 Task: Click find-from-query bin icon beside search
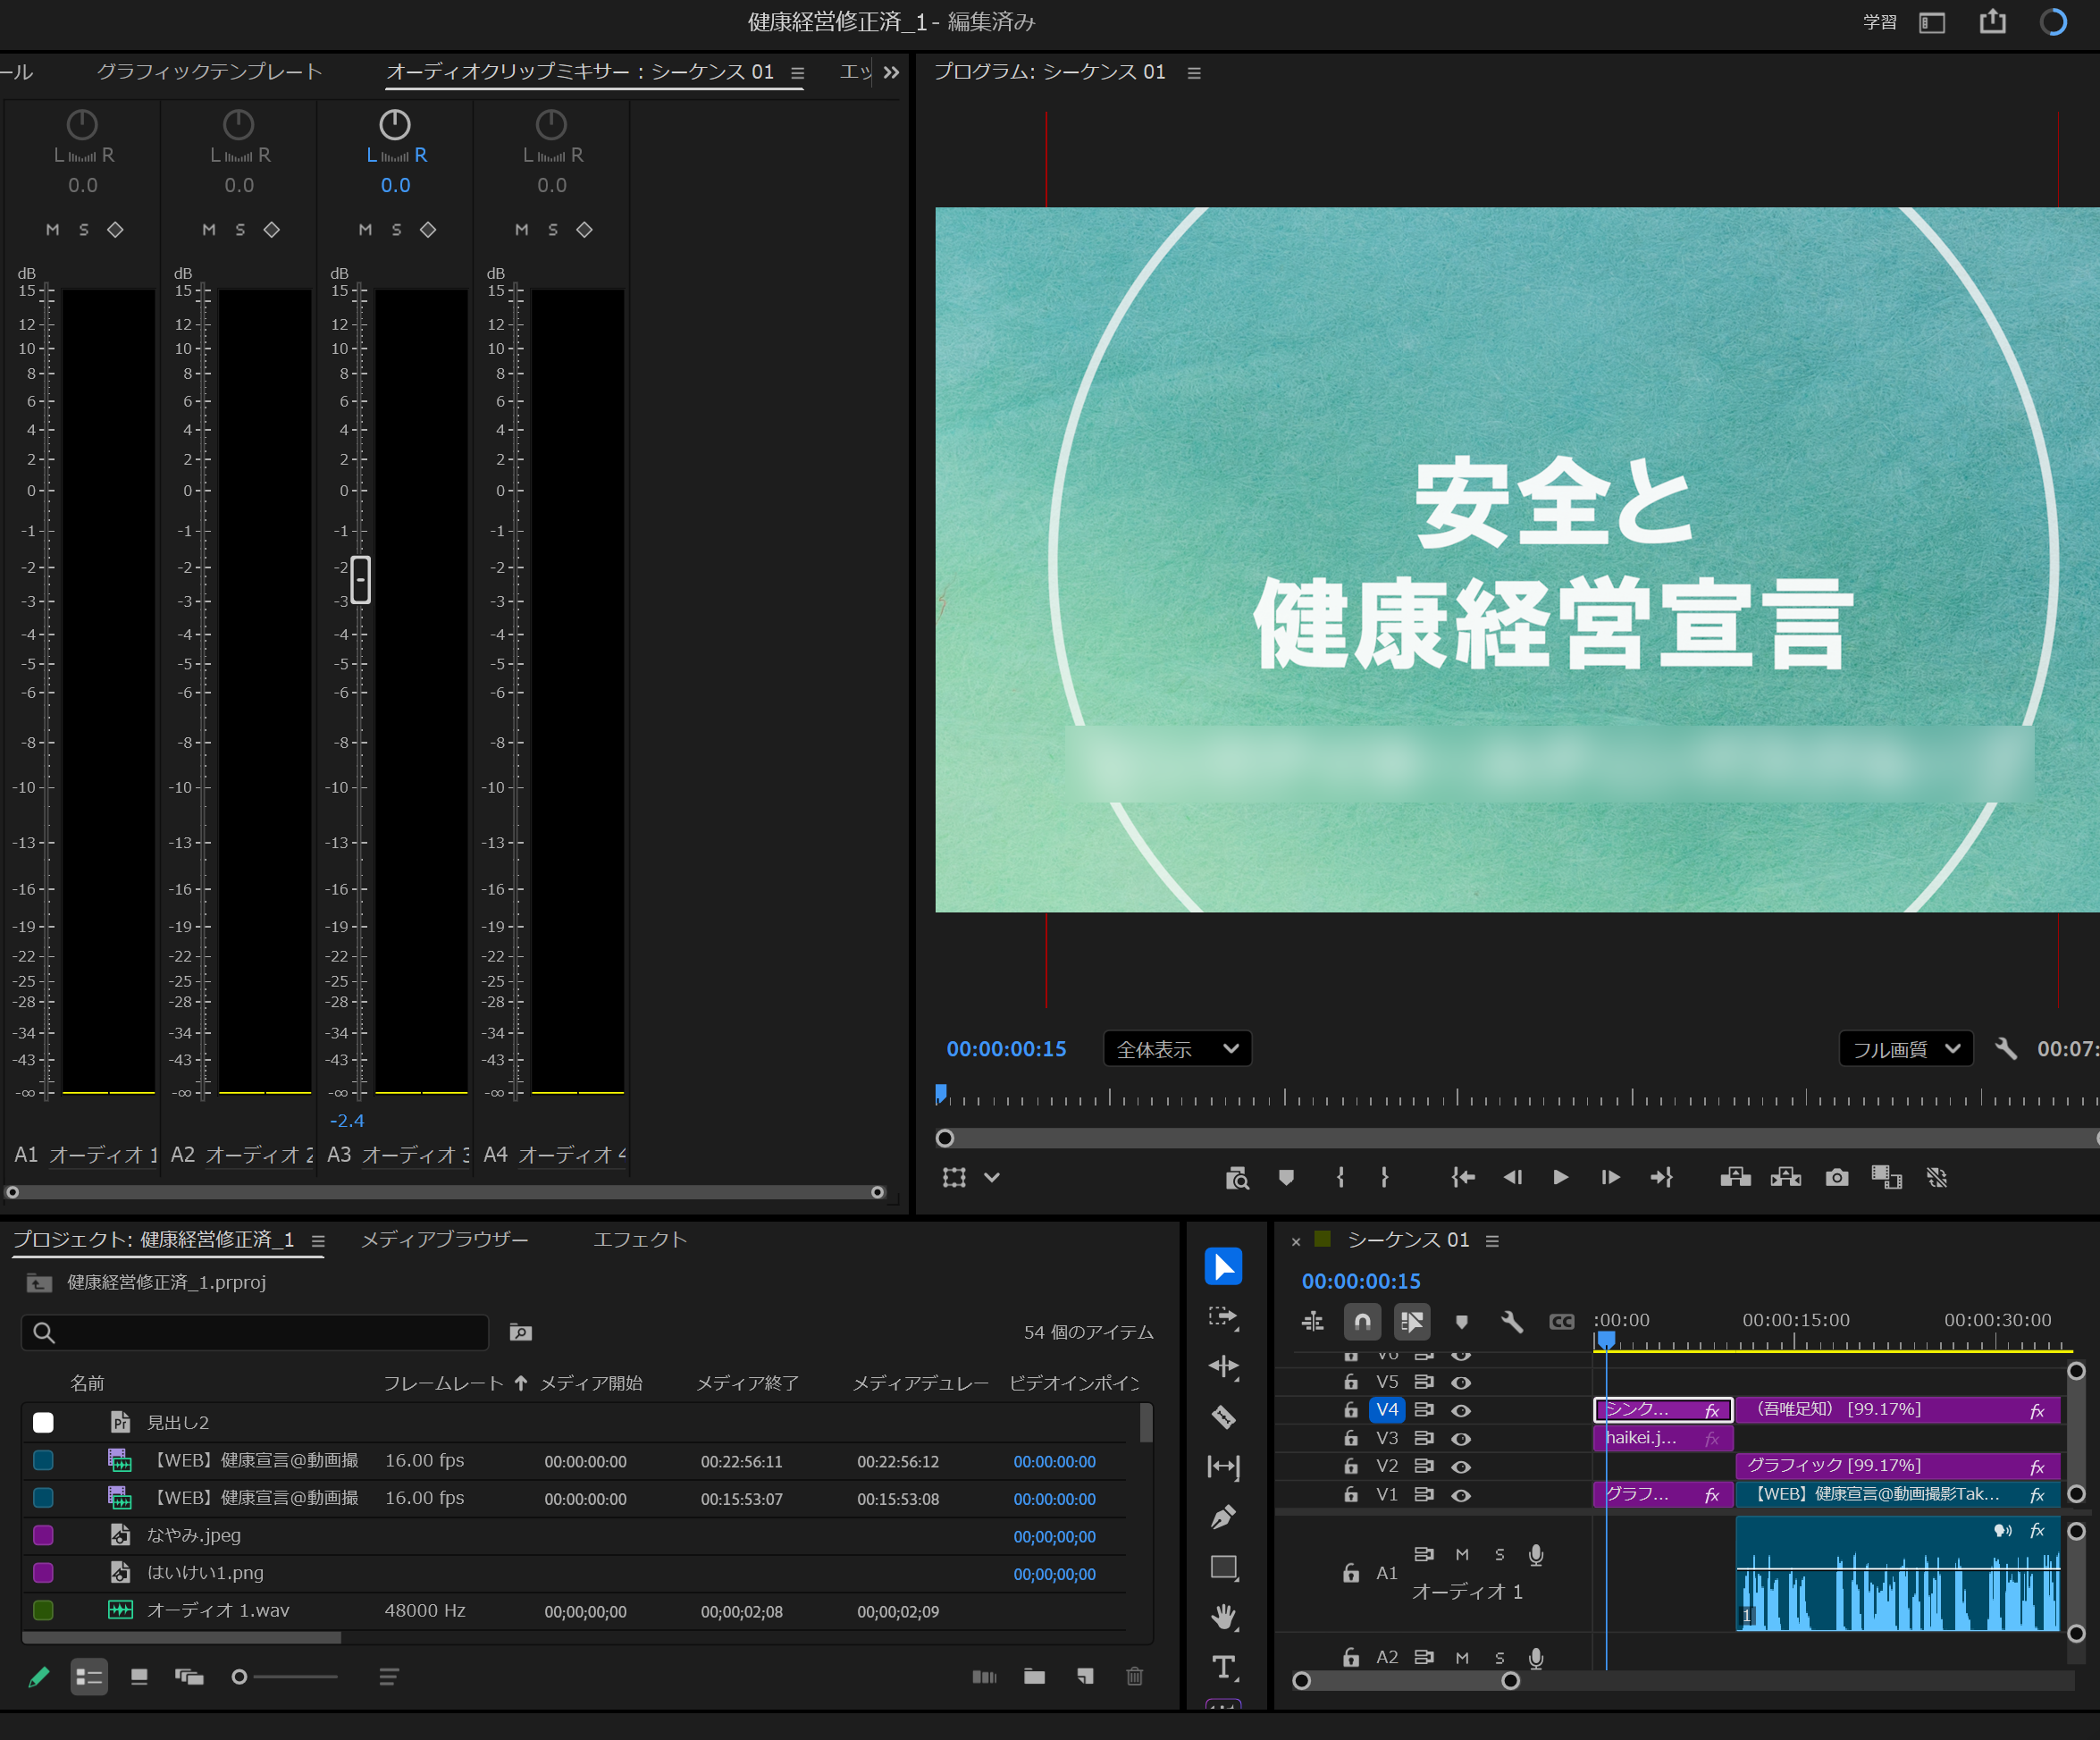tap(520, 1332)
